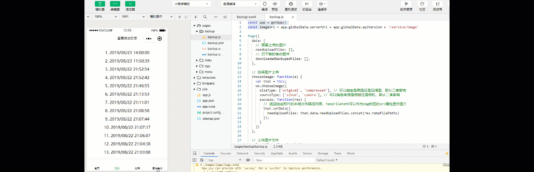
Task: Toggle the simulator panel (模拟器) button
Action: pos(100,4)
